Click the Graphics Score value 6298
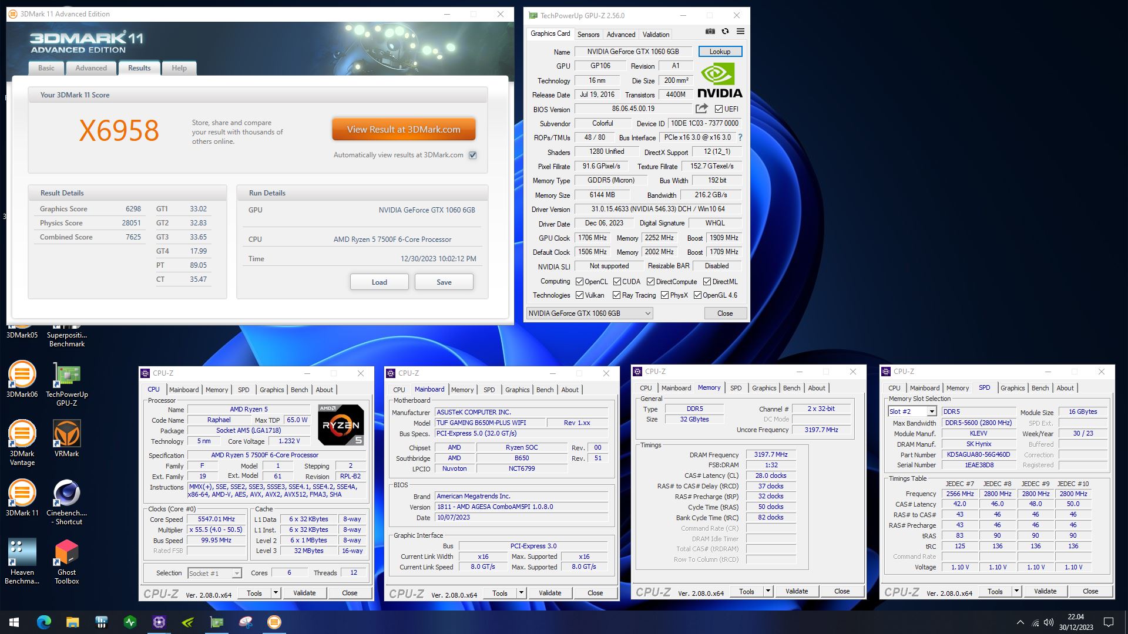 133,209
